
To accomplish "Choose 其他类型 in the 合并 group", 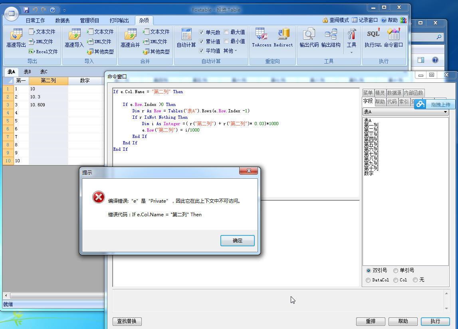I will [x=156, y=52].
